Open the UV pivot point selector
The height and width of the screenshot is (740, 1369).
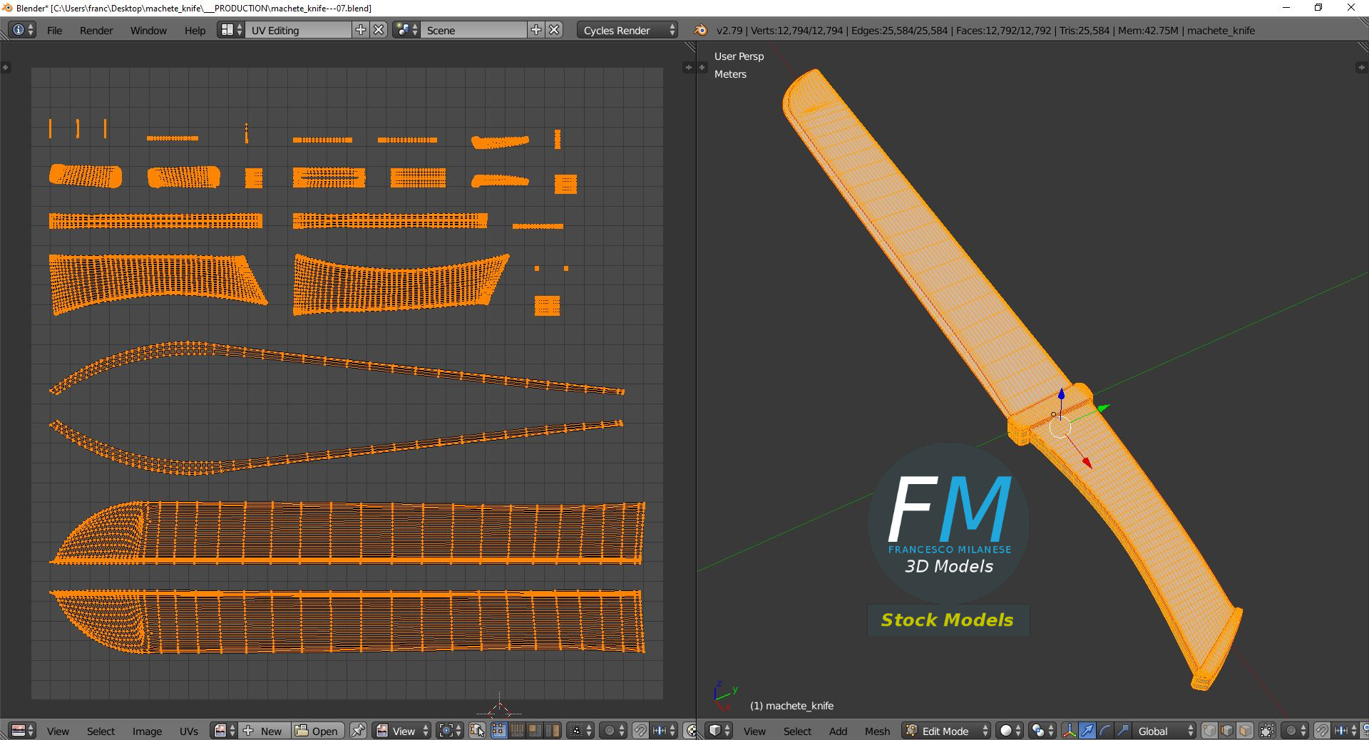click(x=450, y=731)
